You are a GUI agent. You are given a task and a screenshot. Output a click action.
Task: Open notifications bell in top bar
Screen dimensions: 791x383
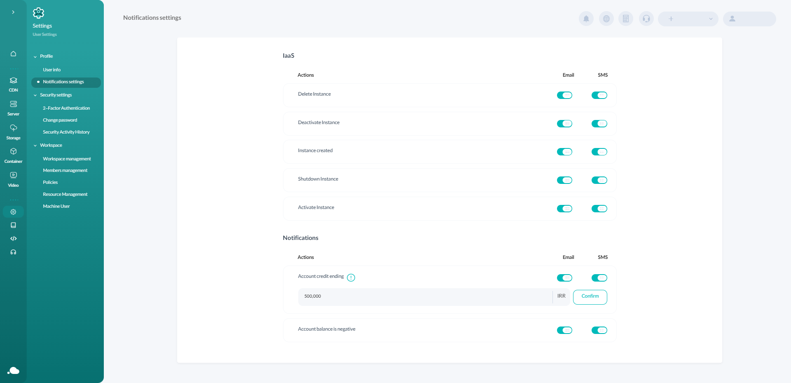[586, 19]
